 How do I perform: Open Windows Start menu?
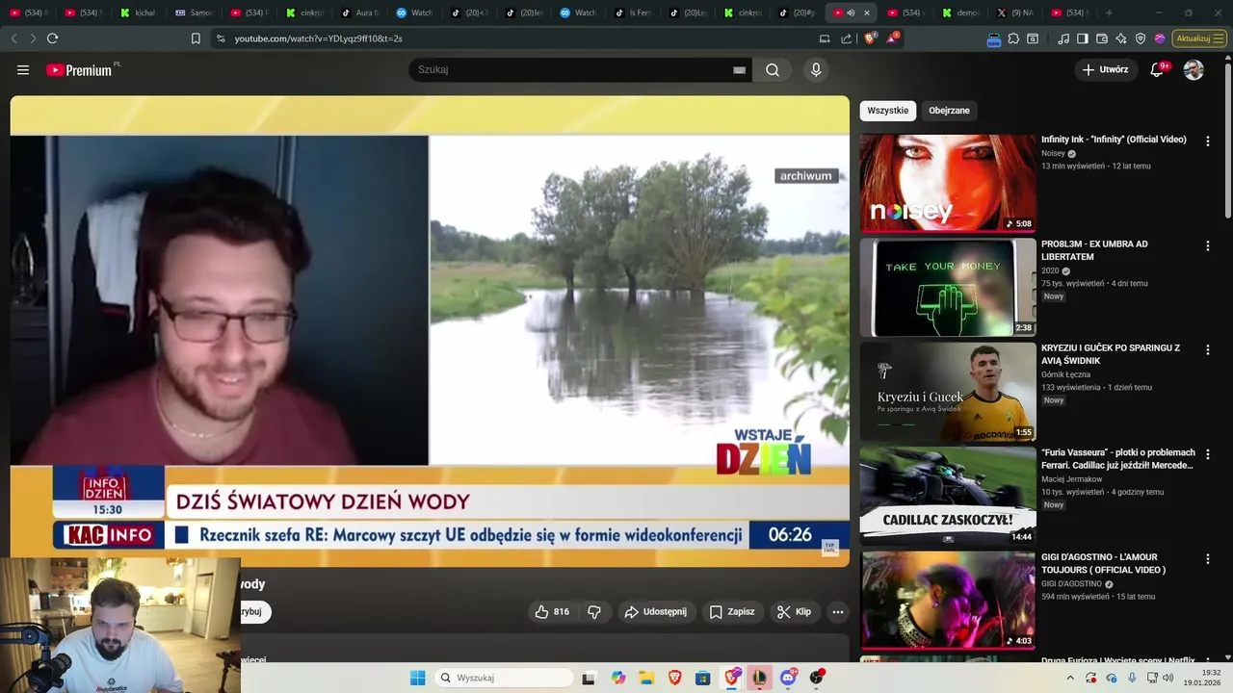[417, 678]
